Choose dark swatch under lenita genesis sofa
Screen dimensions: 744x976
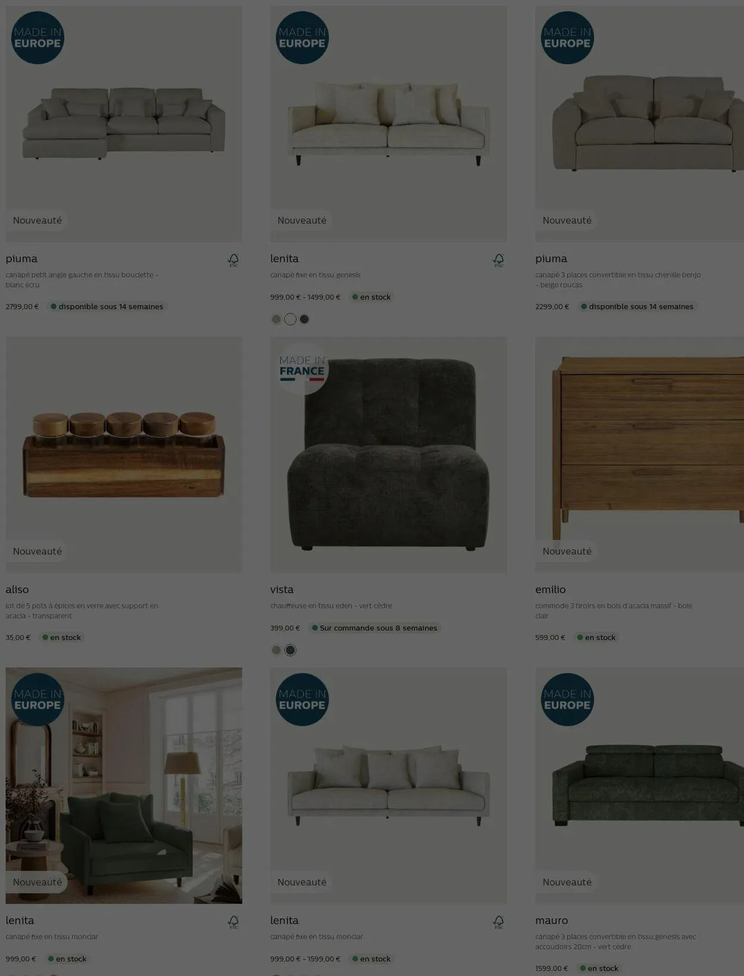[304, 319]
